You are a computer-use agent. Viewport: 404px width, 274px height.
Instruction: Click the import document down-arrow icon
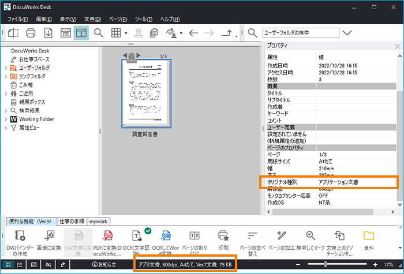[48, 33]
